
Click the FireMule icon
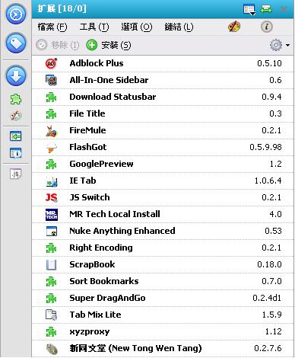[x=52, y=130]
